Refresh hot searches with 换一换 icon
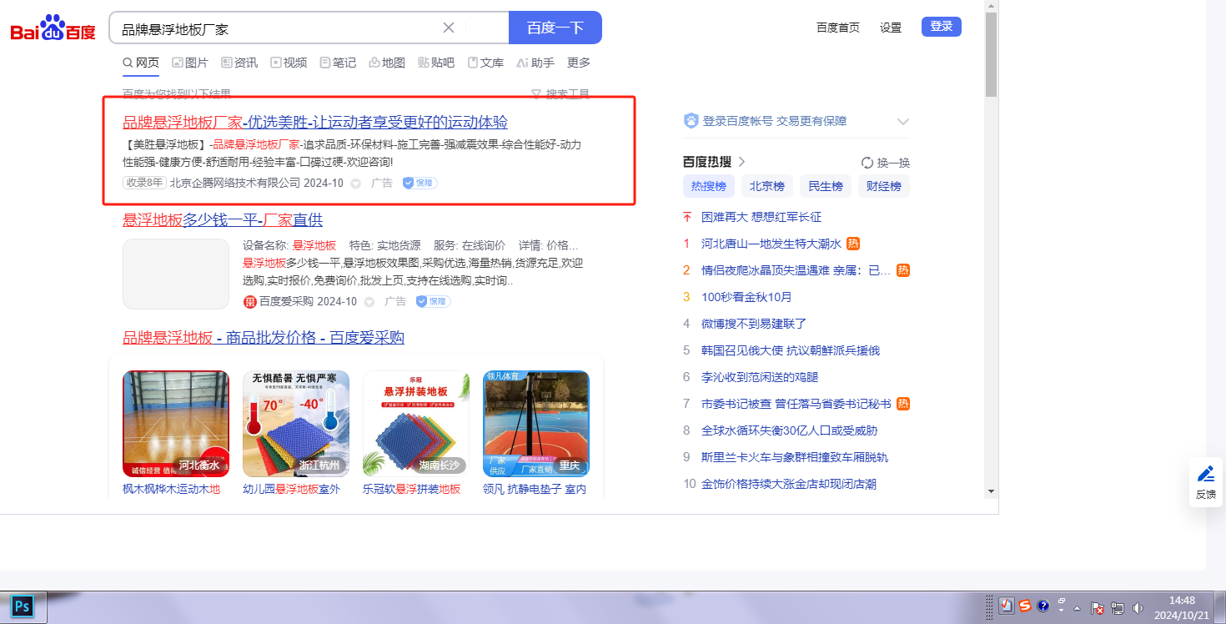The height and width of the screenshot is (624, 1226). pyautogui.click(x=867, y=163)
